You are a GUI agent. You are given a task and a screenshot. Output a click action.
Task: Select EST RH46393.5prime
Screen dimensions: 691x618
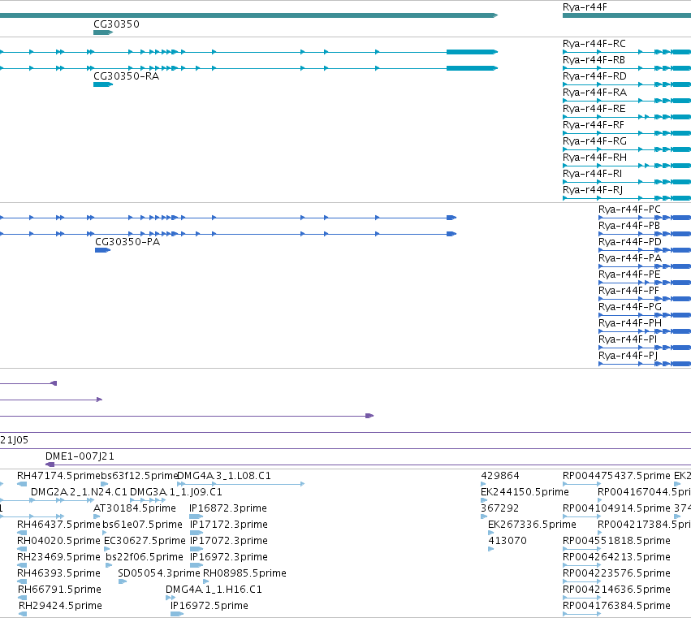(58, 574)
